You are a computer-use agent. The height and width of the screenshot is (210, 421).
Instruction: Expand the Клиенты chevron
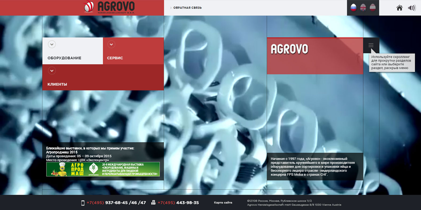pyautogui.click(x=52, y=71)
